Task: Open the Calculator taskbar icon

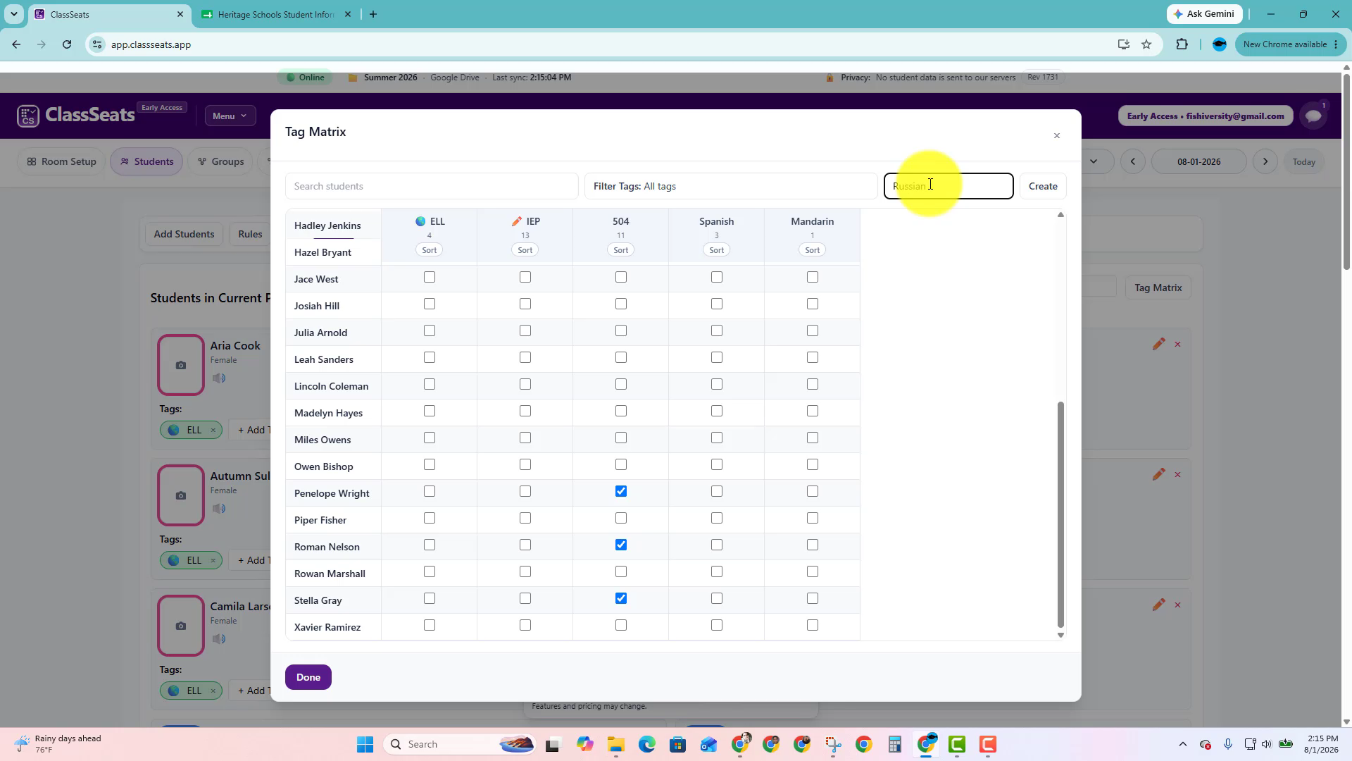Action: (x=895, y=744)
